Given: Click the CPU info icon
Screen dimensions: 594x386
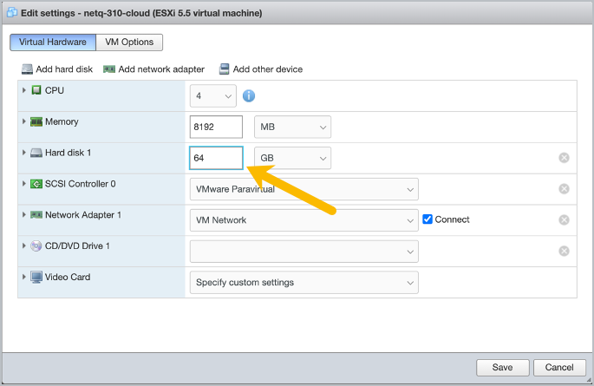Looking at the screenshot, I should (249, 95).
